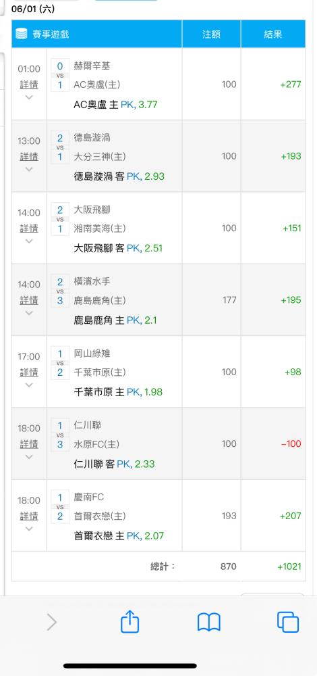Open 詳情 link for 01:00 match
This screenshot has width=317, height=676.
coord(29,84)
